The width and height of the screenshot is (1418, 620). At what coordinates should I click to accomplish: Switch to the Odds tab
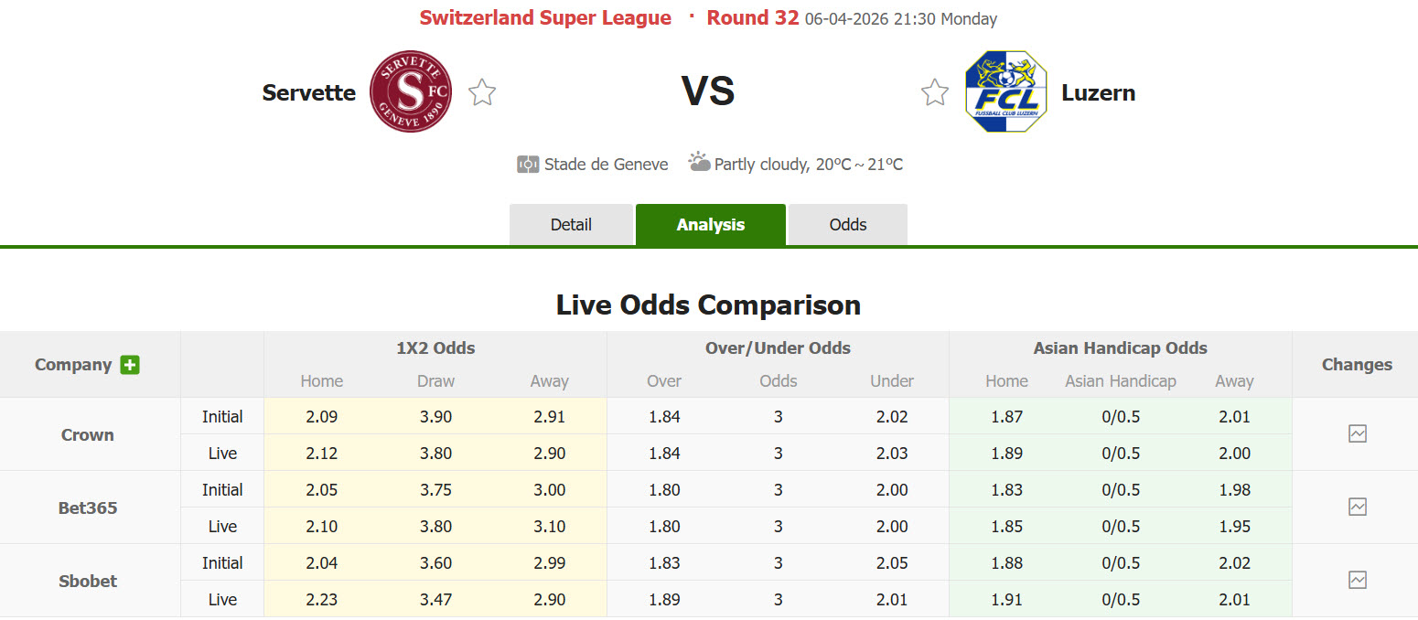point(847,224)
